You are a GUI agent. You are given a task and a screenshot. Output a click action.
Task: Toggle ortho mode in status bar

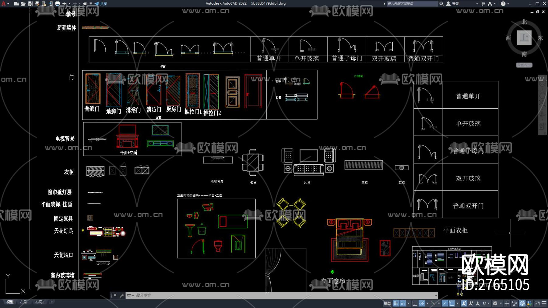click(415, 303)
